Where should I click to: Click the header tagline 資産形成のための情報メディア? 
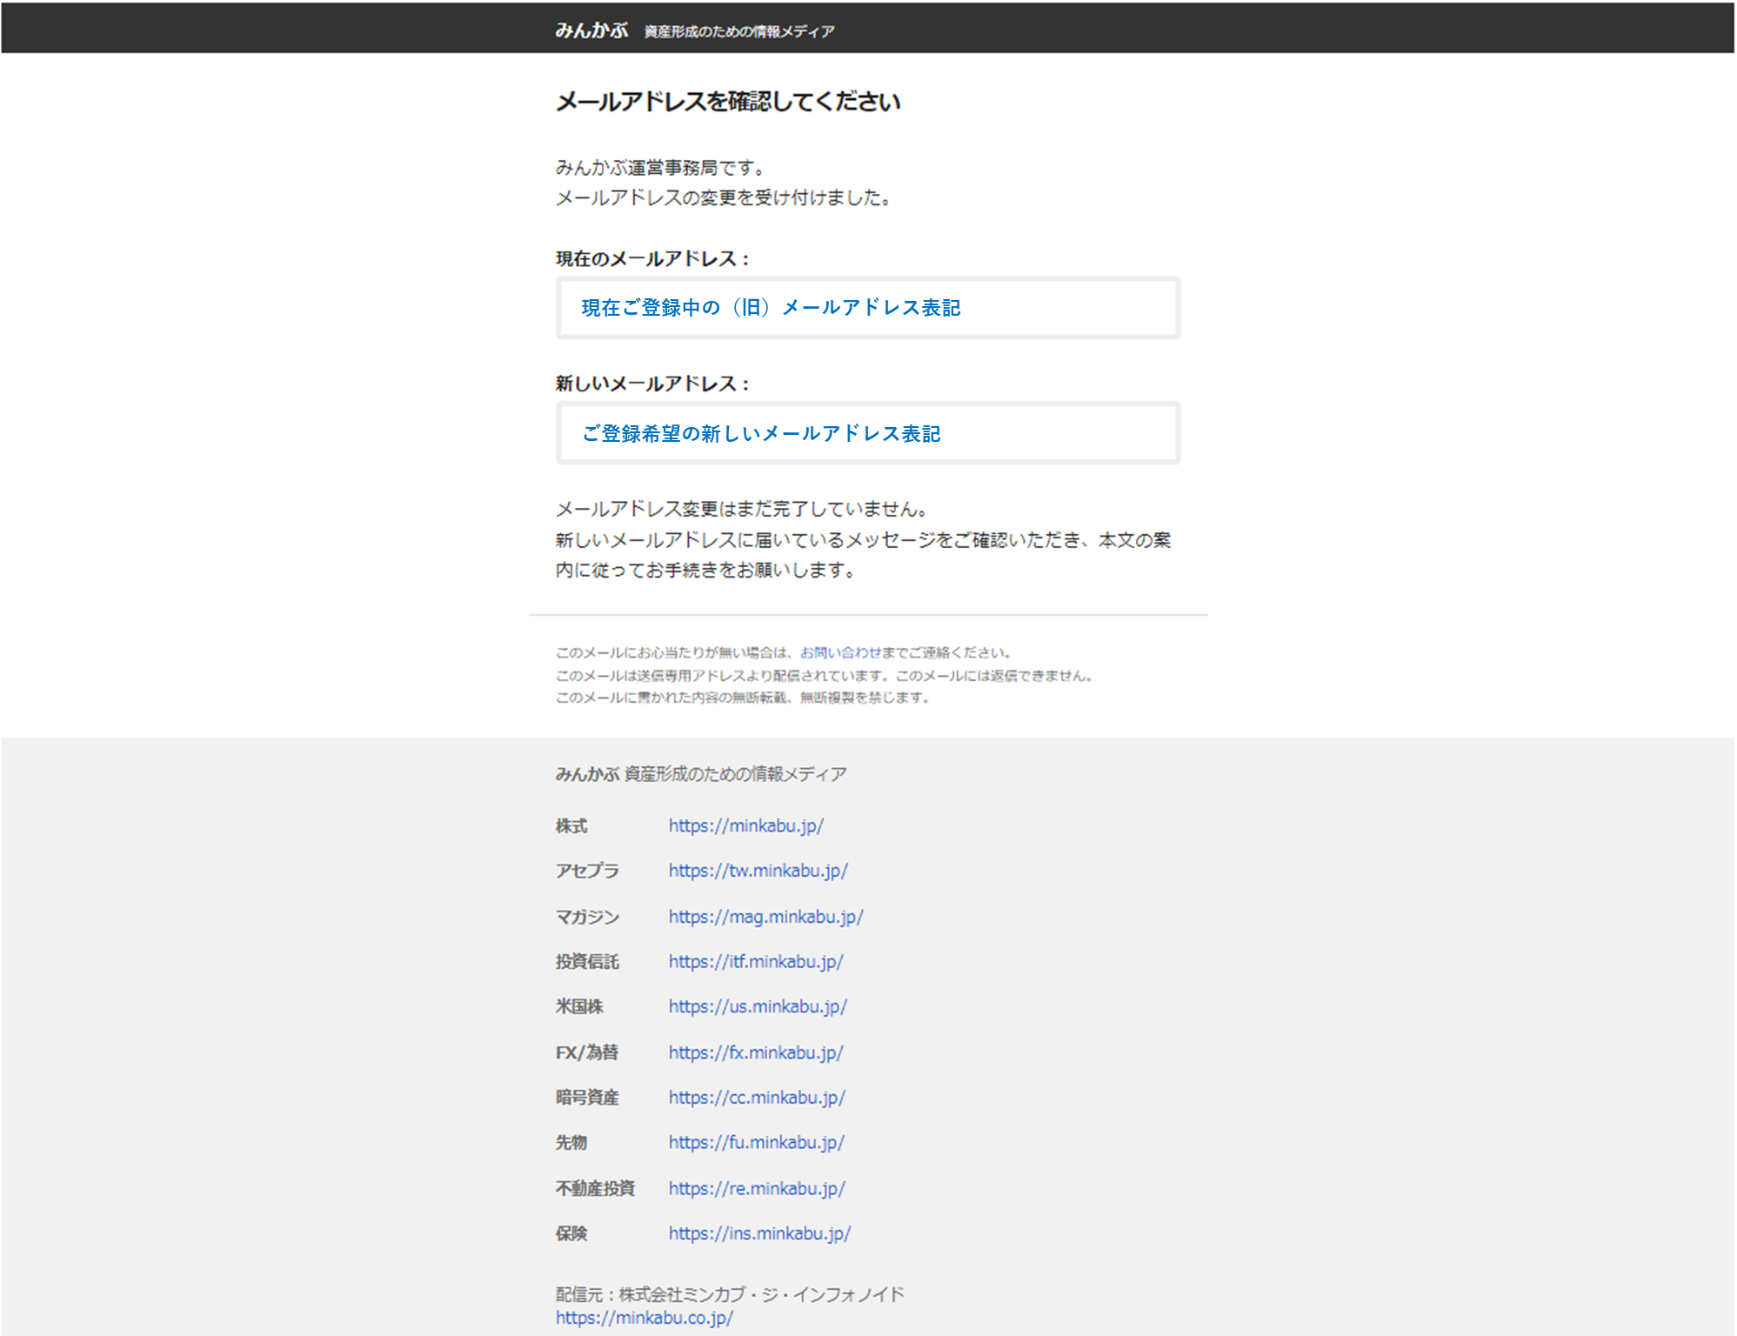tap(738, 32)
